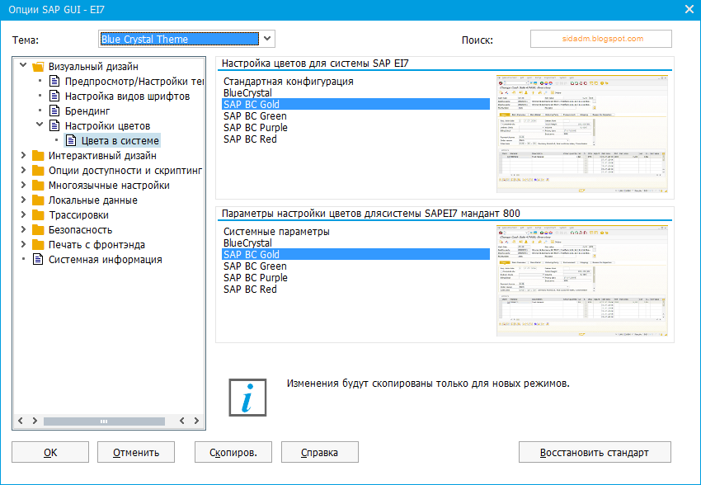Select BlueCrystal in the мандант 800 list
This screenshot has width=701, height=485.
coord(247,243)
